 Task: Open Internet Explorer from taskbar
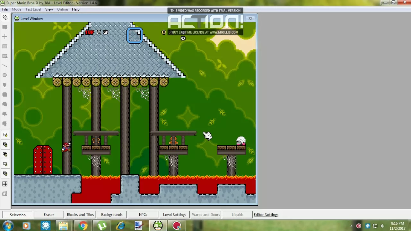(120, 226)
